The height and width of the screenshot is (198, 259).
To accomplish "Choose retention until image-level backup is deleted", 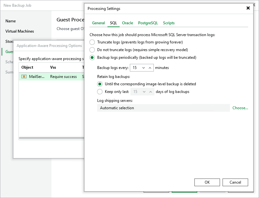I will click(x=100, y=84).
